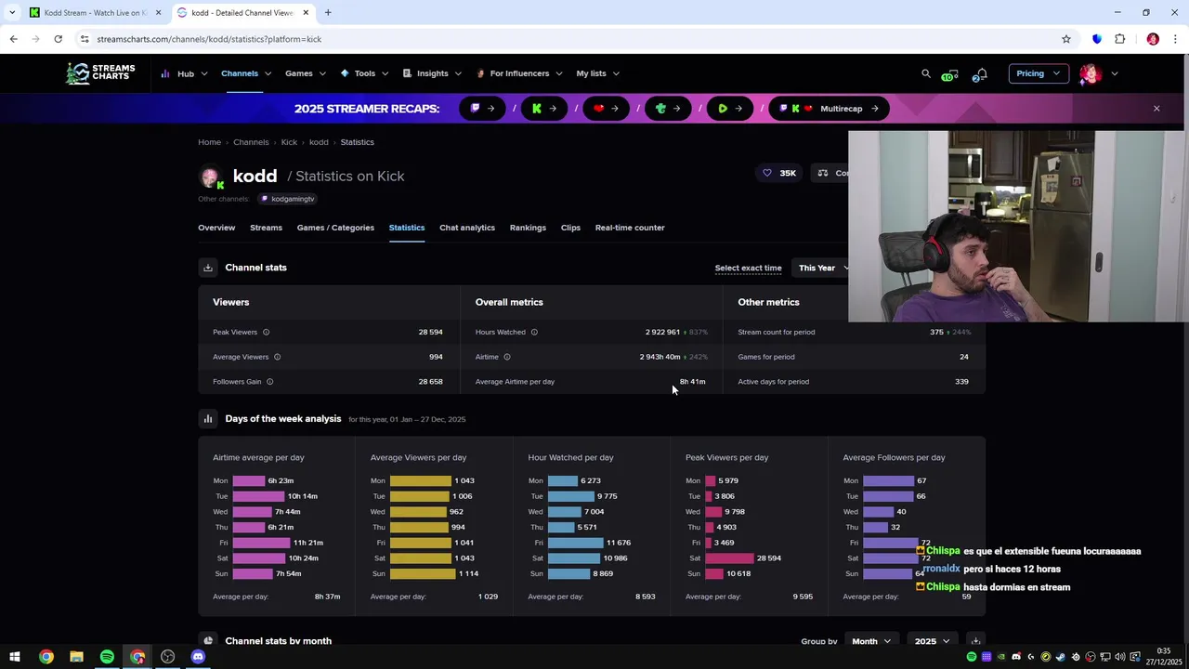This screenshot has width=1189, height=669.
Task: Click the heart 35K favorites button
Action: tap(779, 173)
